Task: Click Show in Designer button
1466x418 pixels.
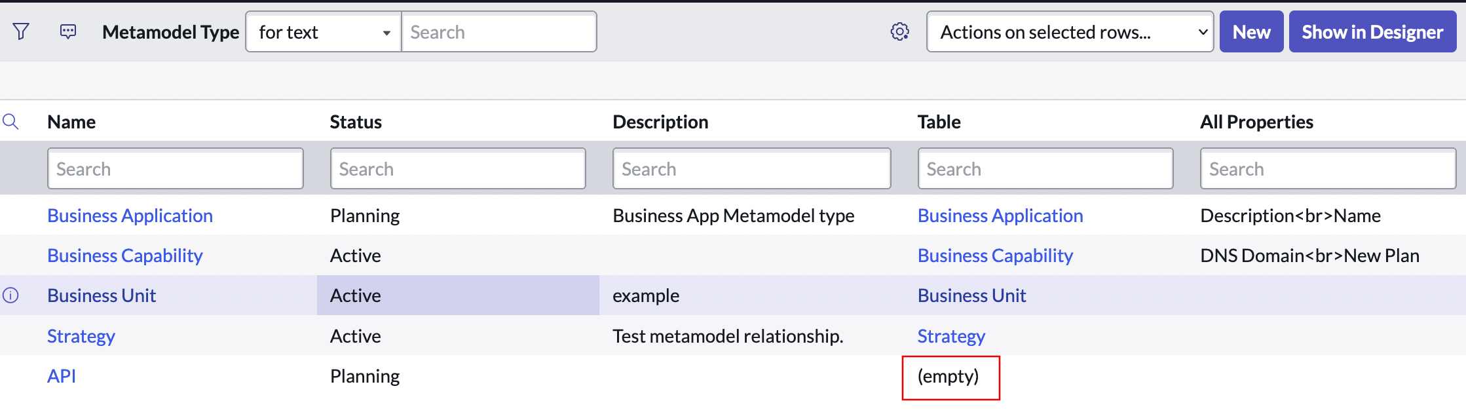Action: [1372, 32]
